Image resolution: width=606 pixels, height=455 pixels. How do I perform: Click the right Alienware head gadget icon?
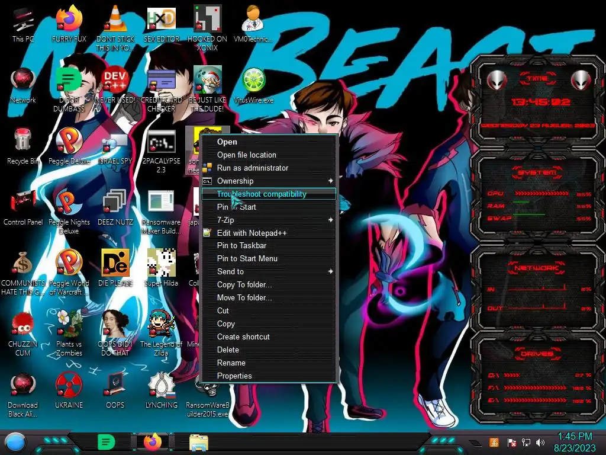(581, 81)
